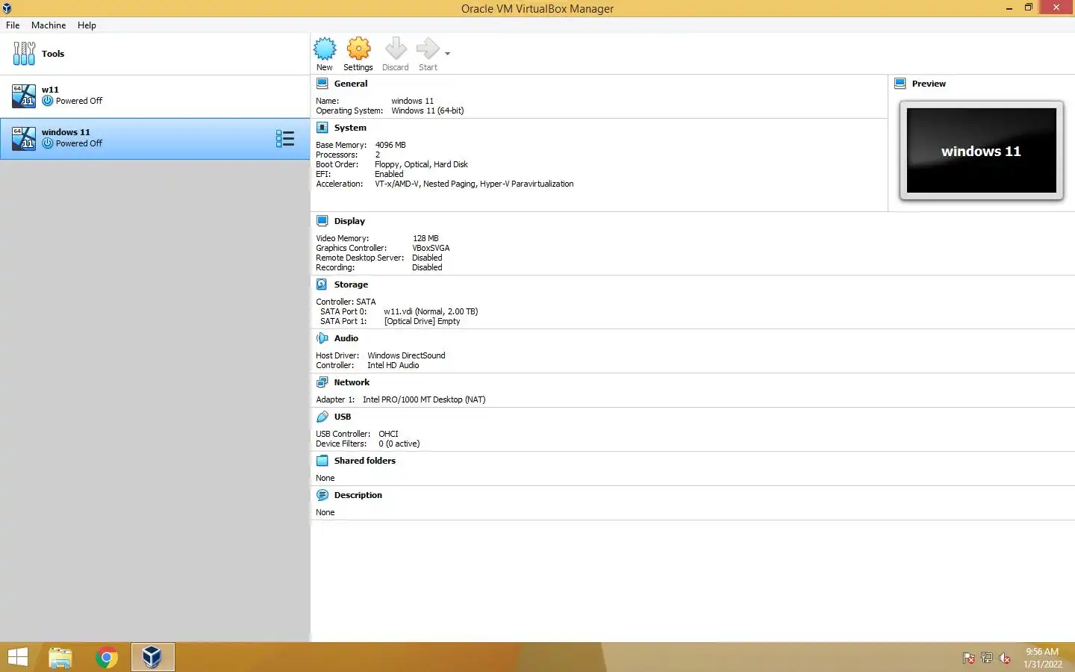The image size is (1075, 672).
Task: Open the Tools icon in the sidebar
Action: [24, 54]
